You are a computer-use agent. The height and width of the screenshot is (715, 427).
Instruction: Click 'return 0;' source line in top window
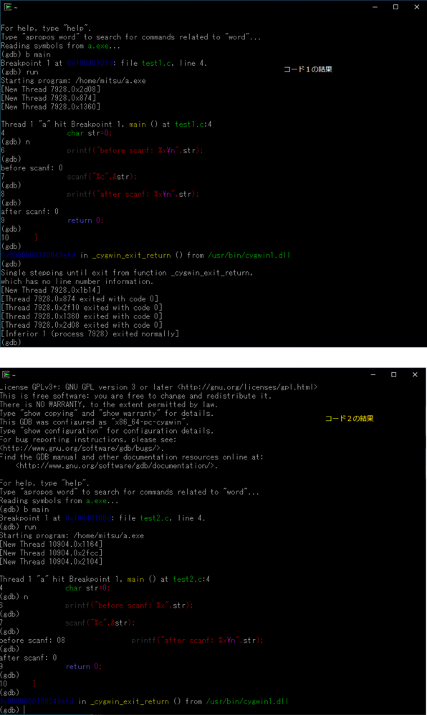85,220
